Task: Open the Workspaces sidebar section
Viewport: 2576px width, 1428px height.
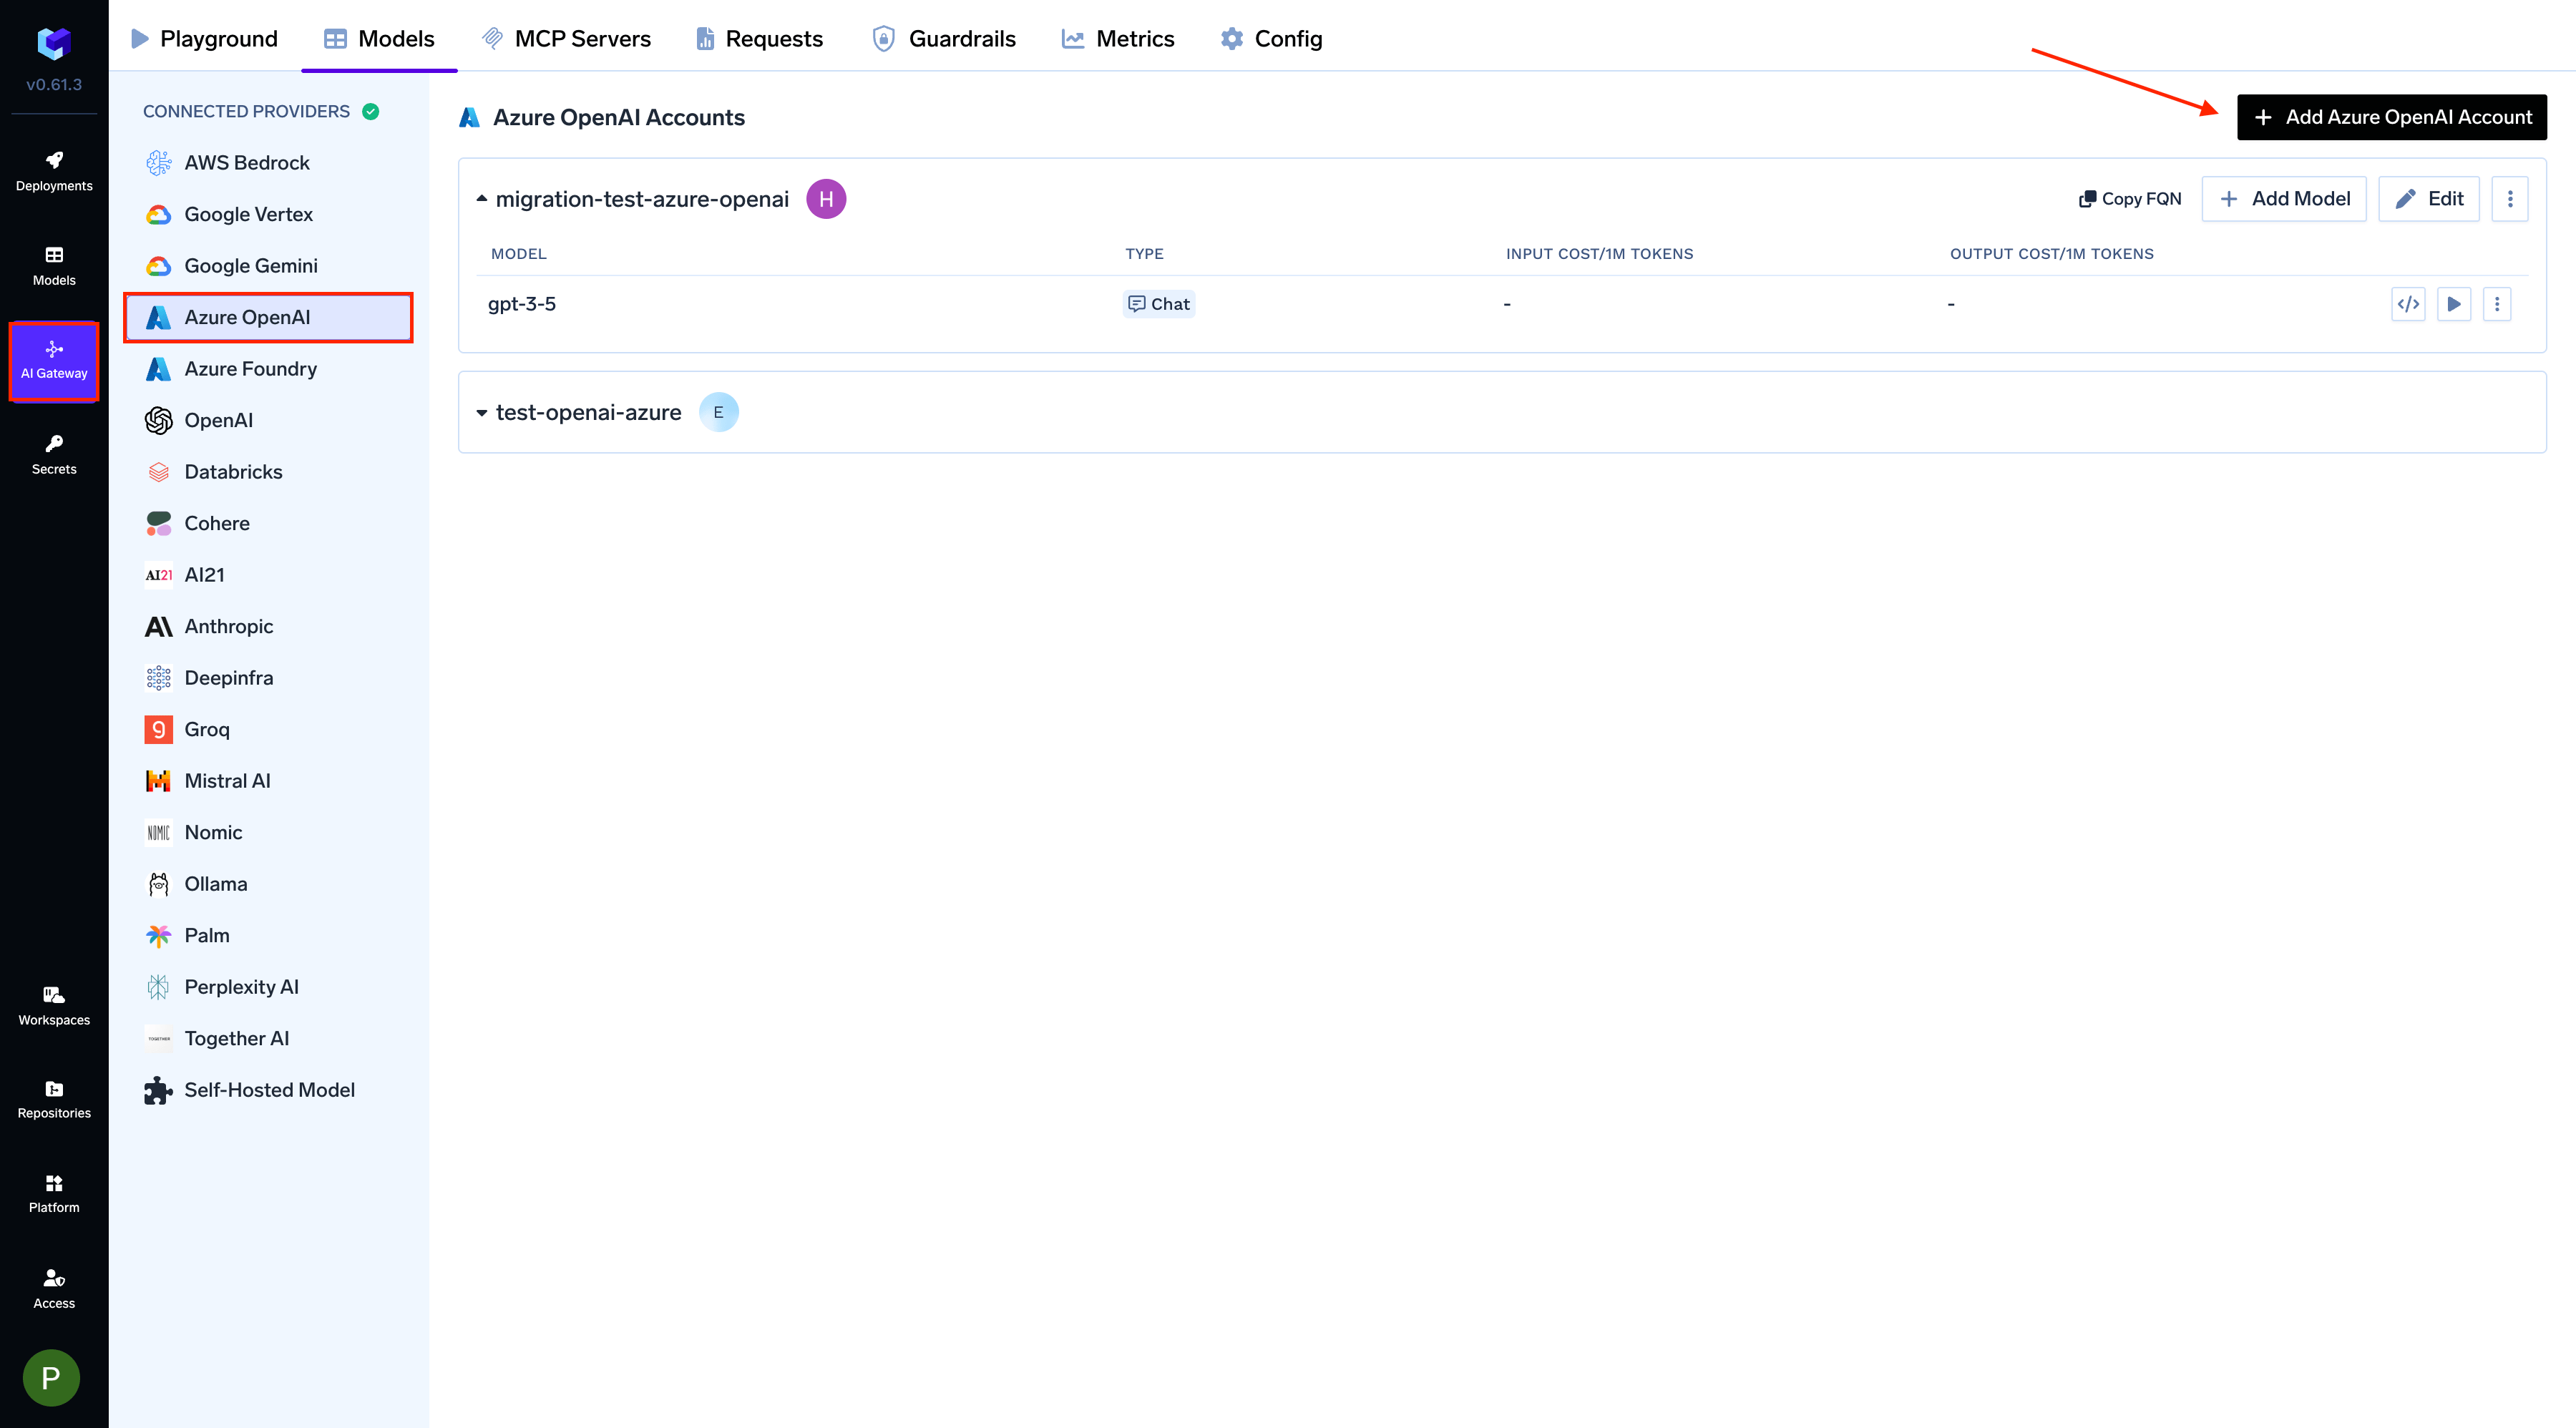Action: pos(54,1006)
